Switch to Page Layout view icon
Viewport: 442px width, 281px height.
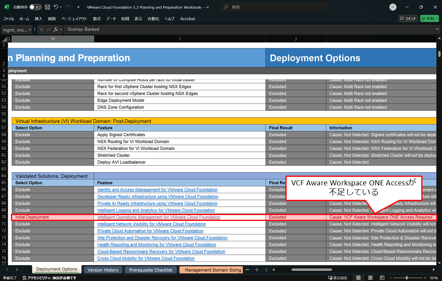pos(370,278)
